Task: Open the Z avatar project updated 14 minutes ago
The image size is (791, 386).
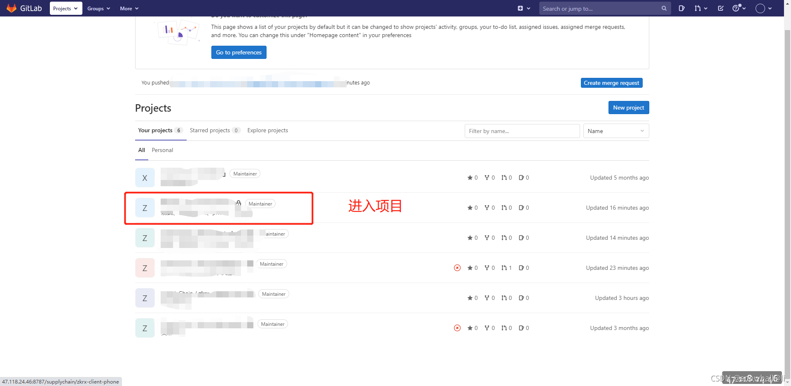Action: 145,238
